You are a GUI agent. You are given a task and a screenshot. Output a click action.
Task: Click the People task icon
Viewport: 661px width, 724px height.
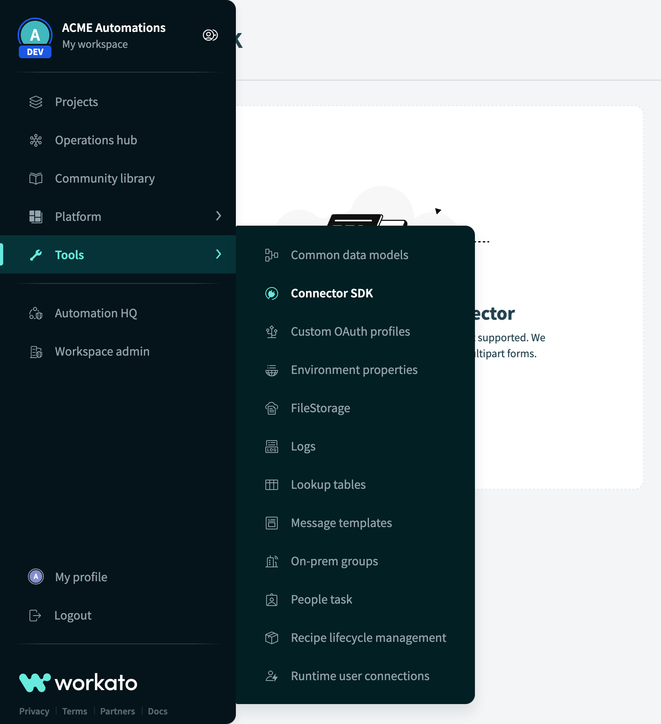tap(272, 600)
